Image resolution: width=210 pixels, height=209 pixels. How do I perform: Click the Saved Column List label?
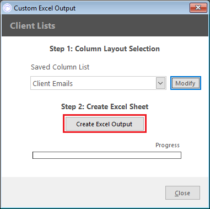click(x=60, y=67)
